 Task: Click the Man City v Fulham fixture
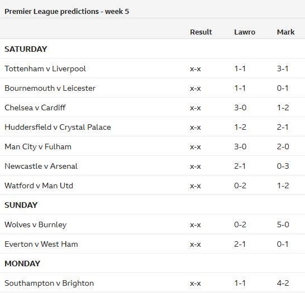(38, 147)
